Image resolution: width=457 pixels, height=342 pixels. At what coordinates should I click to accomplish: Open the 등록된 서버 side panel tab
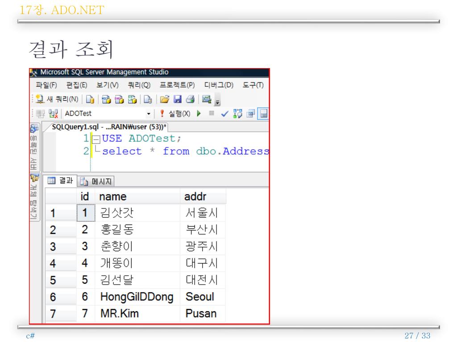pos(34,147)
